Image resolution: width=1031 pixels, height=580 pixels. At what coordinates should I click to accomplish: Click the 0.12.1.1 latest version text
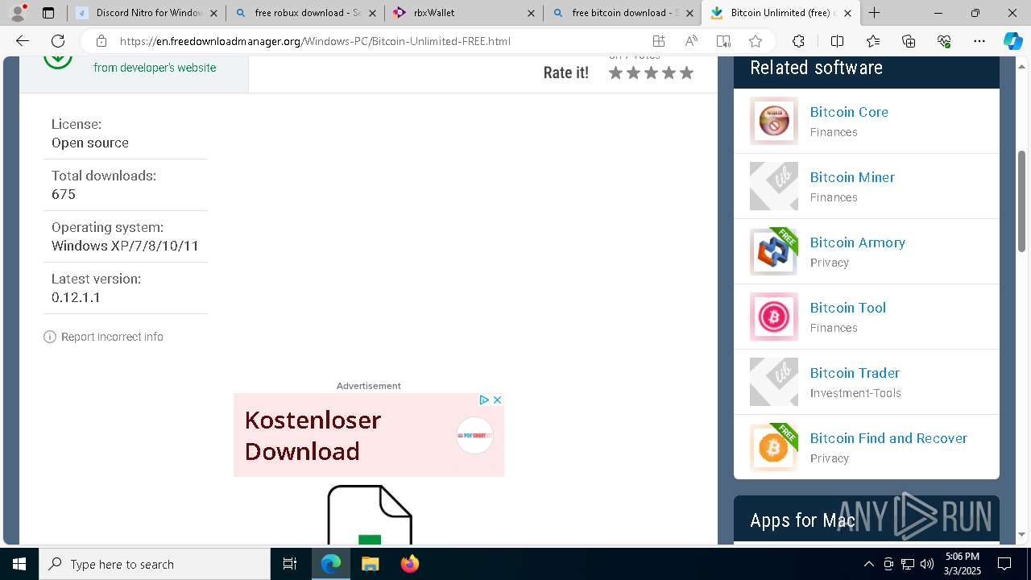click(x=76, y=297)
